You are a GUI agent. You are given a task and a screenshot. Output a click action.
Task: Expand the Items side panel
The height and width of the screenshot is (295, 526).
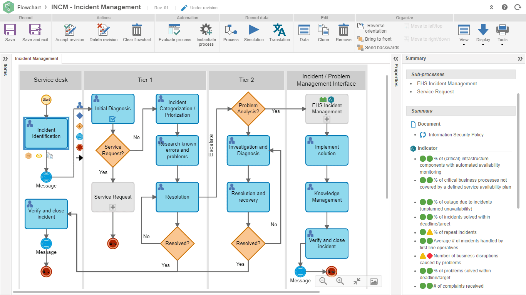point(5,59)
